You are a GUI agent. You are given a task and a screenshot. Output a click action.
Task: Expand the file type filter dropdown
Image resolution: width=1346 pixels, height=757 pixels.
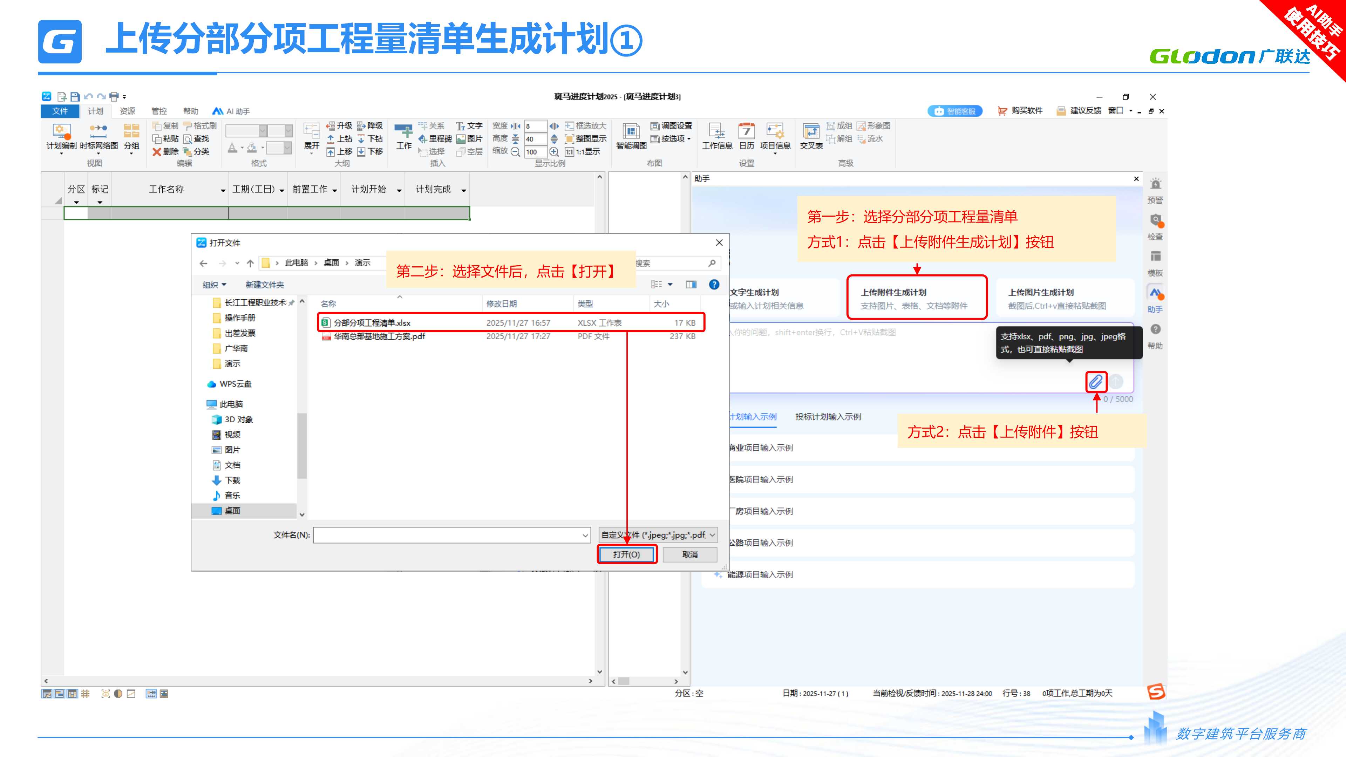click(x=712, y=534)
